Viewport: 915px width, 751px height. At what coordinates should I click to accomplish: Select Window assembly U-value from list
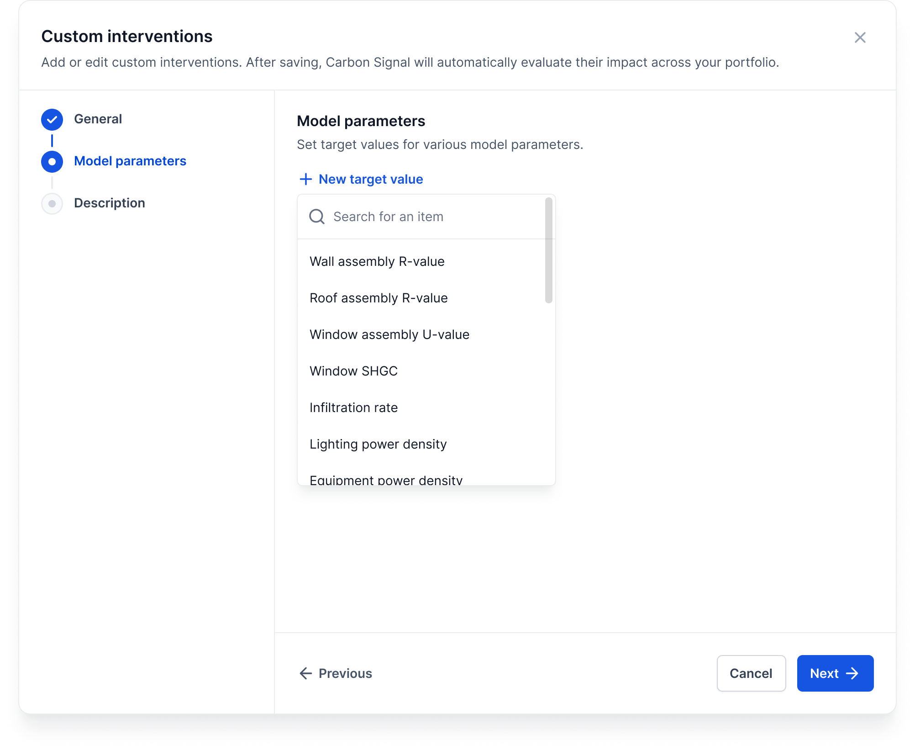pos(389,334)
